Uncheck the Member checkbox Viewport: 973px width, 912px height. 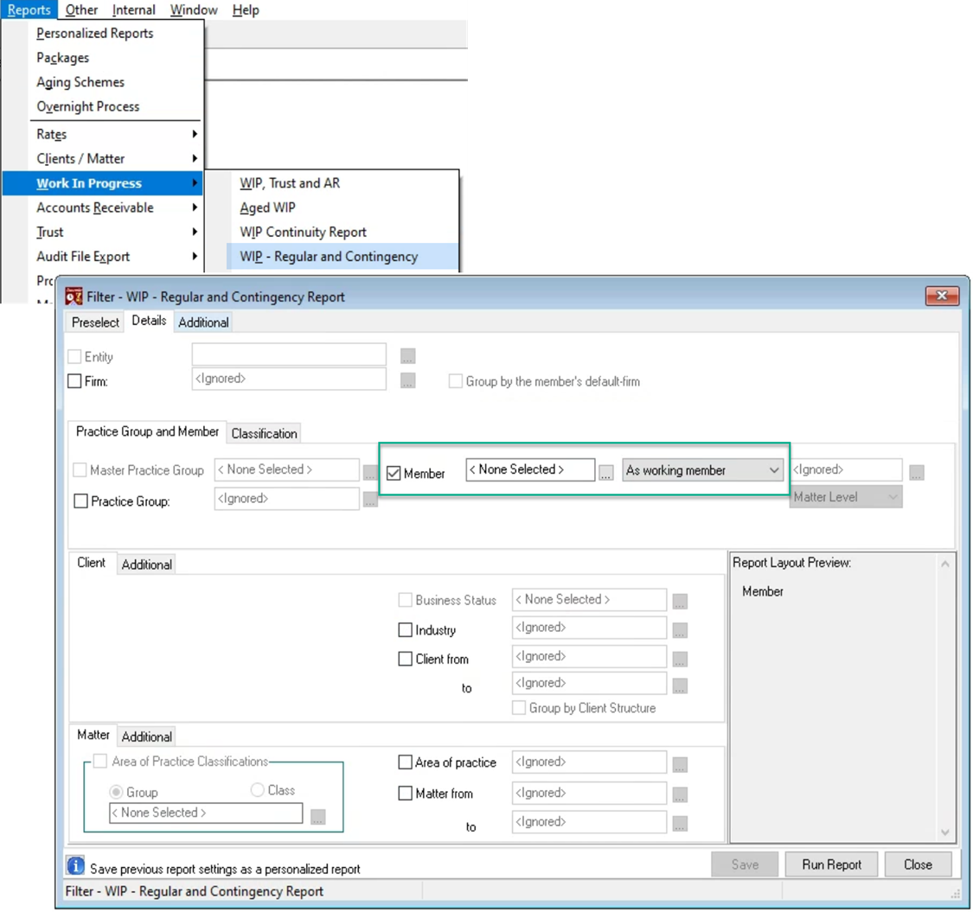click(x=394, y=474)
